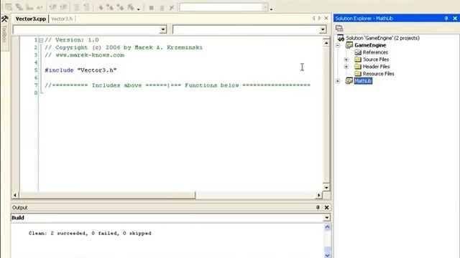
Task: Select the Header Files folder
Action: (377, 67)
